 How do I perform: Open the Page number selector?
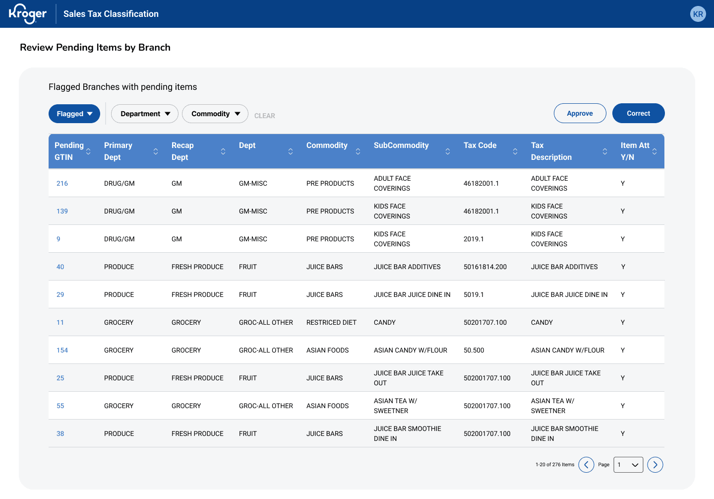(x=628, y=465)
